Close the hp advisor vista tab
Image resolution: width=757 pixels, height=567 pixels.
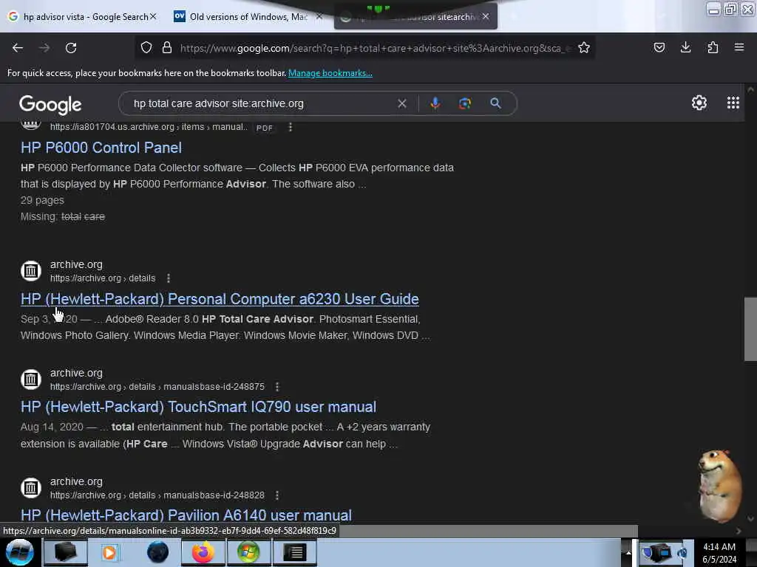click(153, 16)
